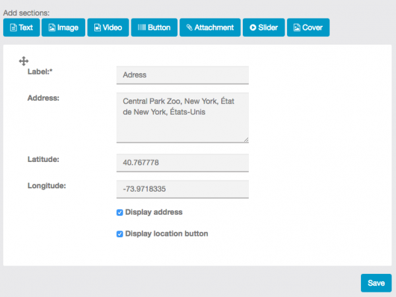Grab the move handle cross-arrow icon
The width and height of the screenshot is (396, 297).
pos(24,61)
